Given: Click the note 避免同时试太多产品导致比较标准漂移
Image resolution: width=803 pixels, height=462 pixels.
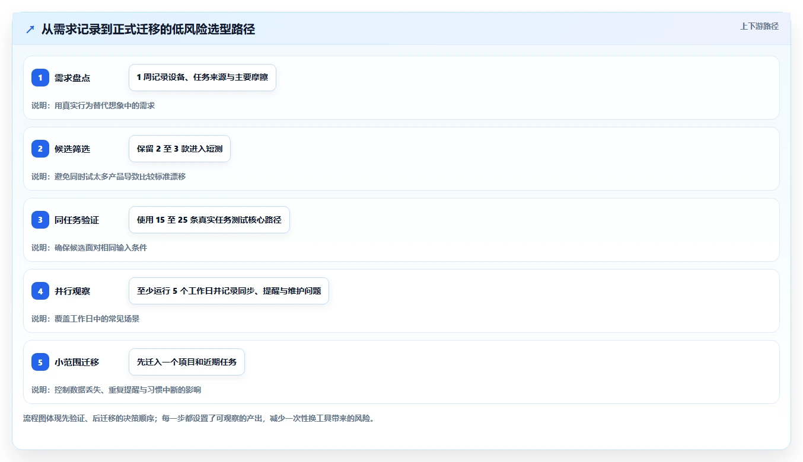Looking at the screenshot, I should (x=109, y=177).
